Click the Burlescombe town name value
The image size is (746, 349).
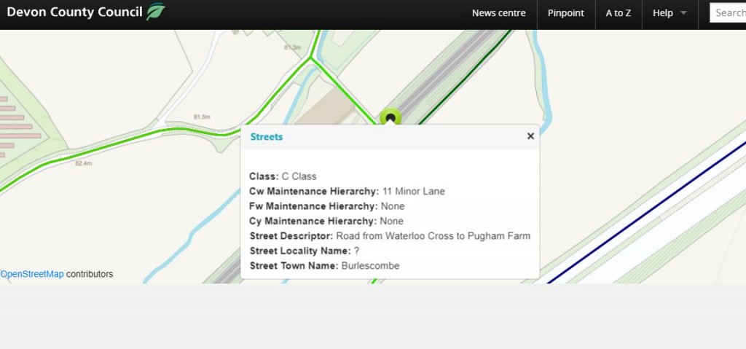pyautogui.click(x=370, y=266)
